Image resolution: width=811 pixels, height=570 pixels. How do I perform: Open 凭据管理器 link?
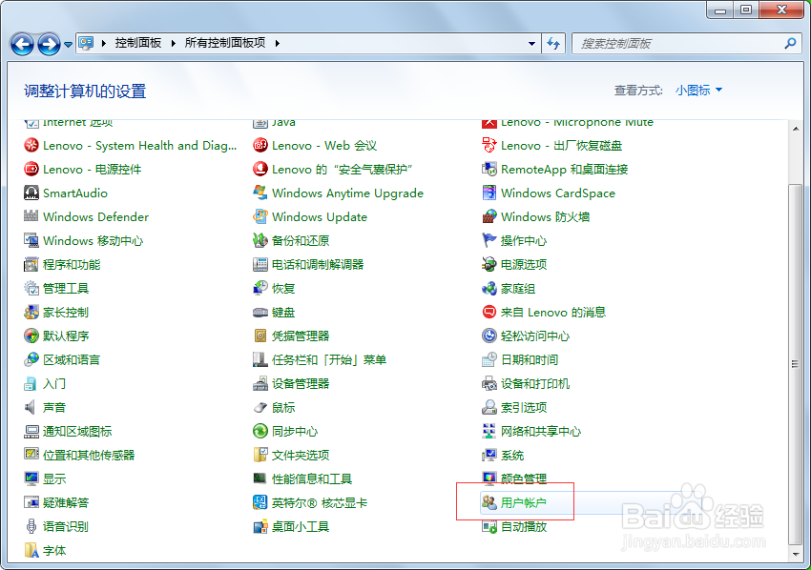[301, 336]
